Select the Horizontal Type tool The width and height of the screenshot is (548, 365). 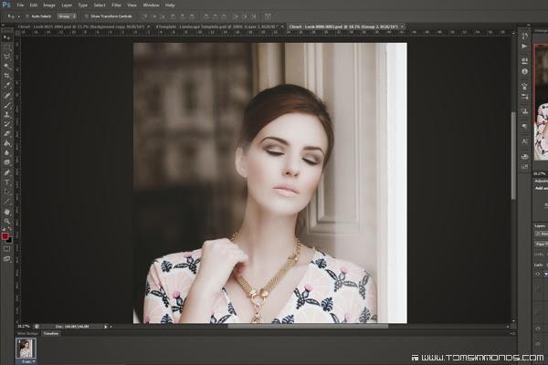[x=6, y=182]
